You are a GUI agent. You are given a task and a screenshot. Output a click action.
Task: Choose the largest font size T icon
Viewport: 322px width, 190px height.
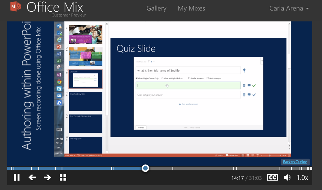click(149, 62)
